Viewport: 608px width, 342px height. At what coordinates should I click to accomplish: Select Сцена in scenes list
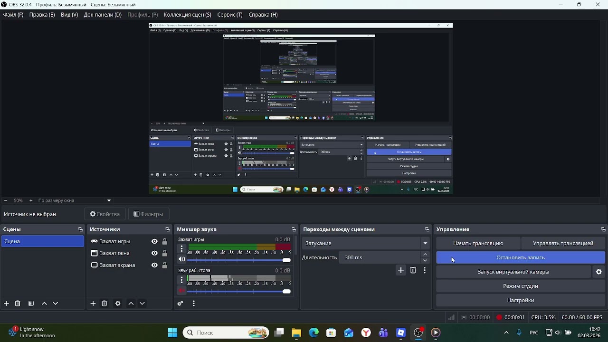tap(42, 241)
